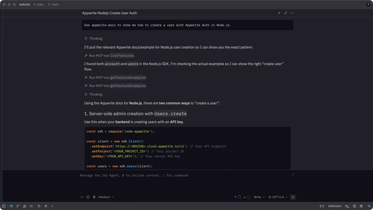Open the GPT-5.4 model selector
This screenshot has height=210, width=373.
(x=278, y=197)
